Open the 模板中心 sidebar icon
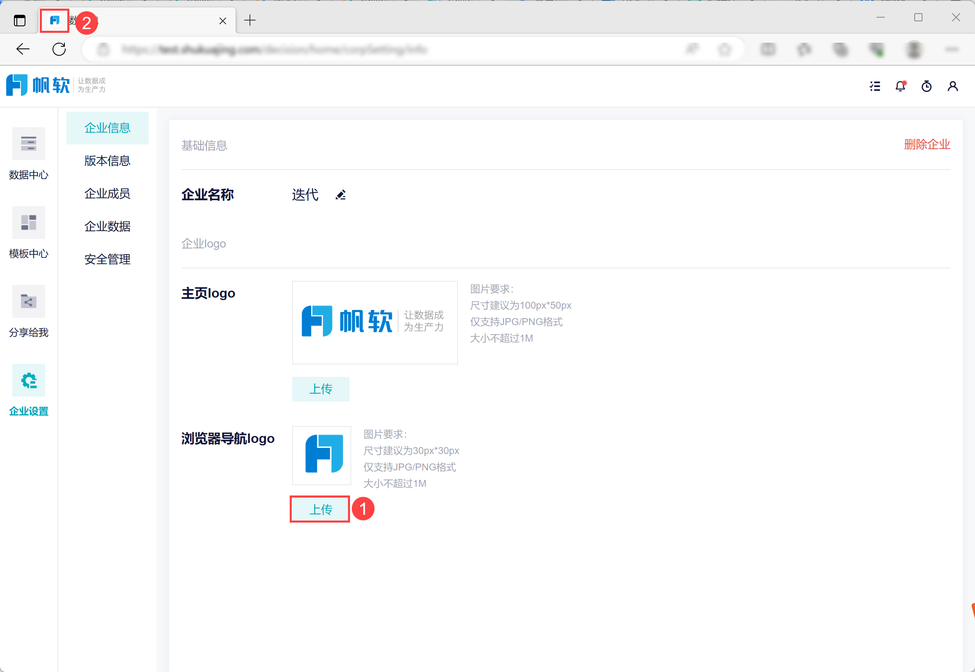 [x=28, y=223]
